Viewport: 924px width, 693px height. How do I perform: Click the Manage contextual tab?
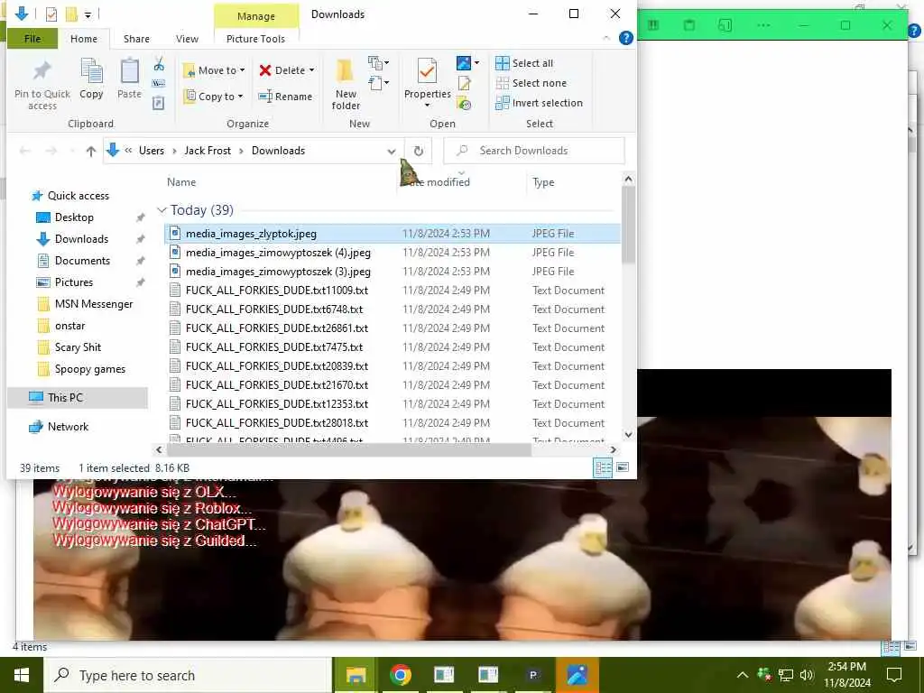coord(255,16)
